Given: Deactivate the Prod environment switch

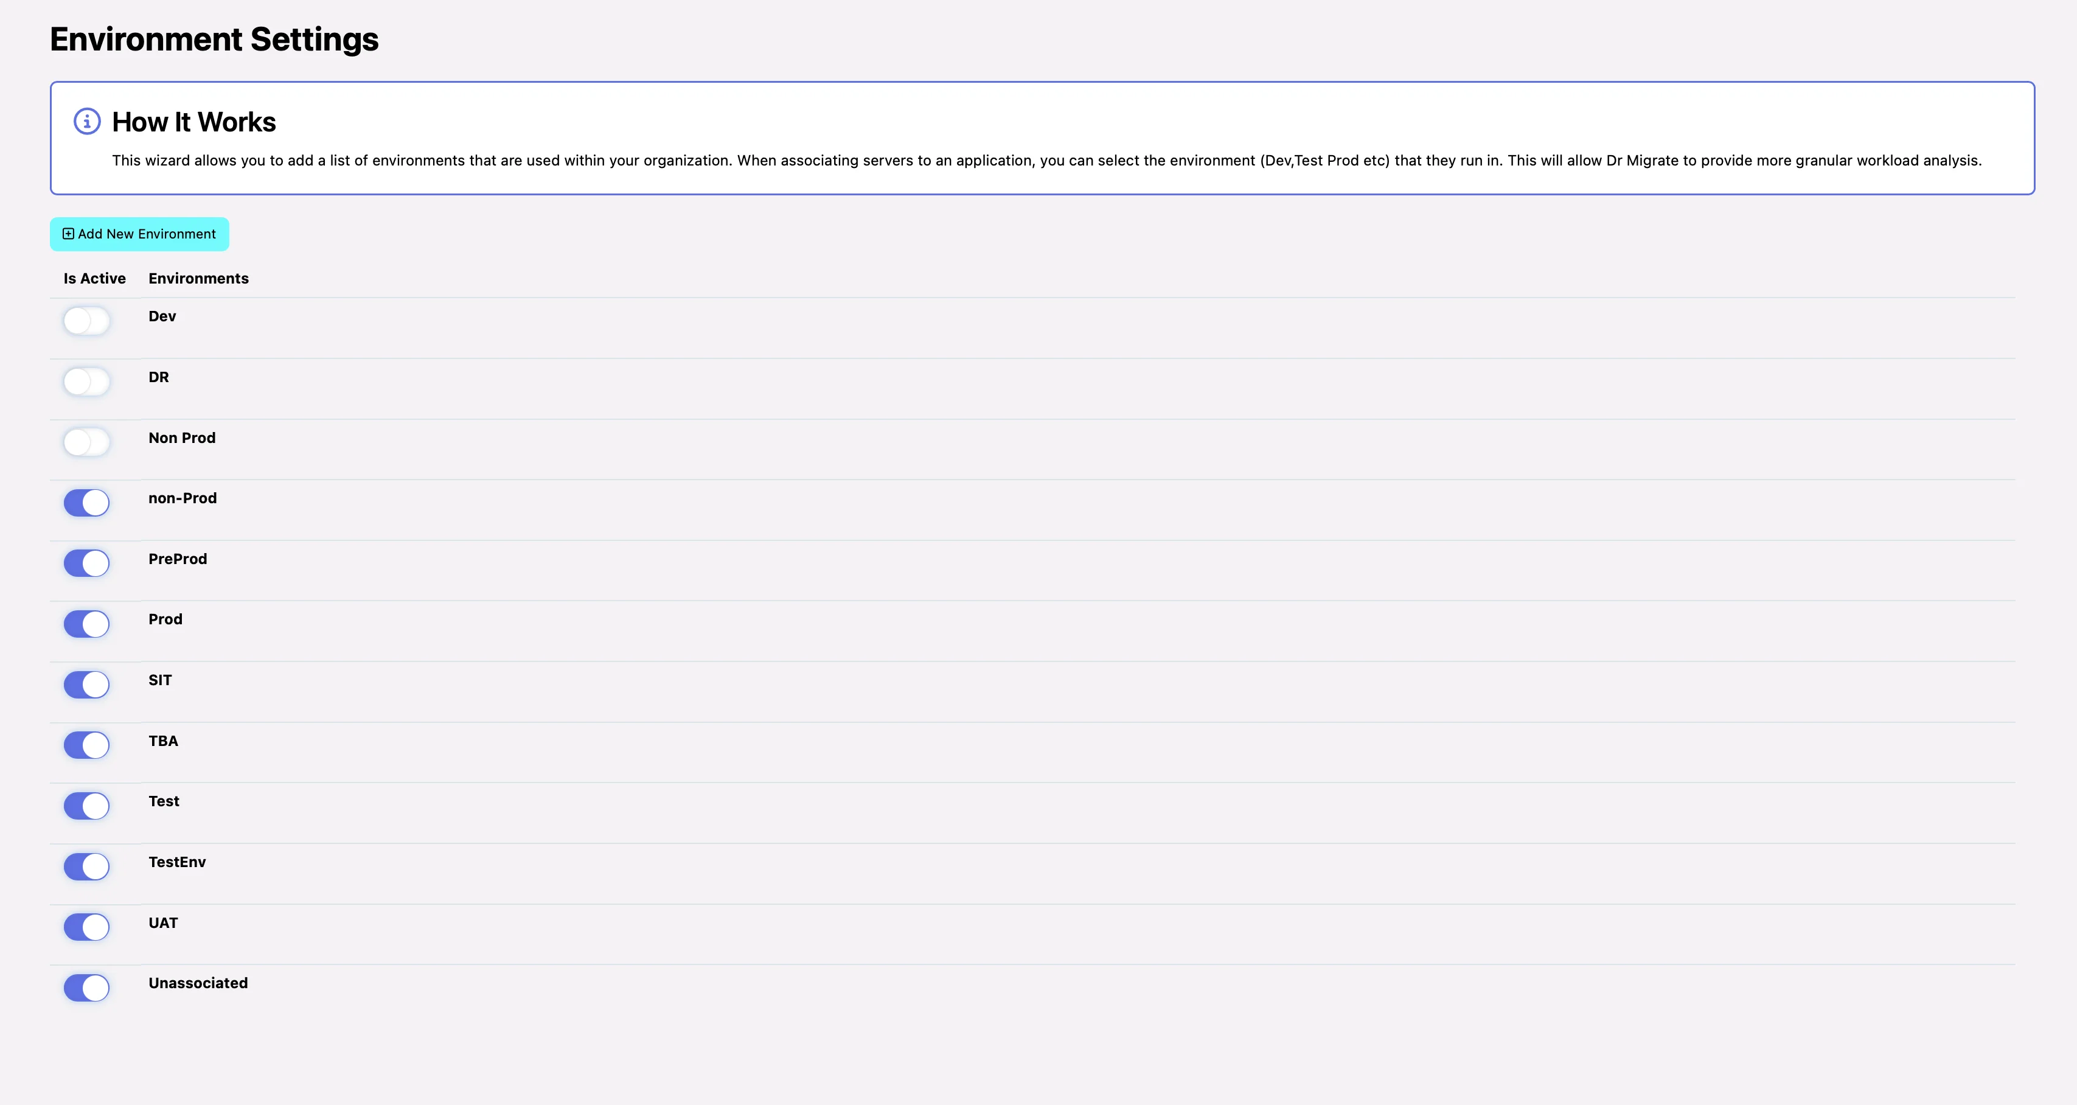Looking at the screenshot, I should pyautogui.click(x=86, y=624).
